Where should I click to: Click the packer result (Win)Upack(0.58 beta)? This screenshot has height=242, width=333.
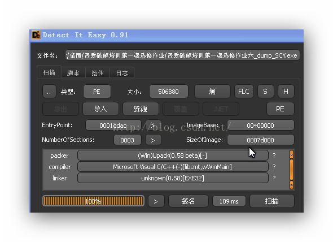(x=173, y=155)
